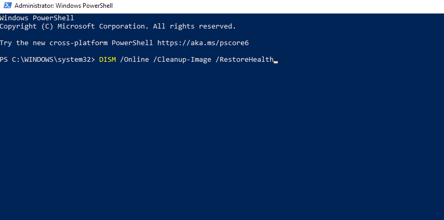444x220 pixels.
Task: Click the word Corporation in copyright line
Action: click(x=124, y=26)
